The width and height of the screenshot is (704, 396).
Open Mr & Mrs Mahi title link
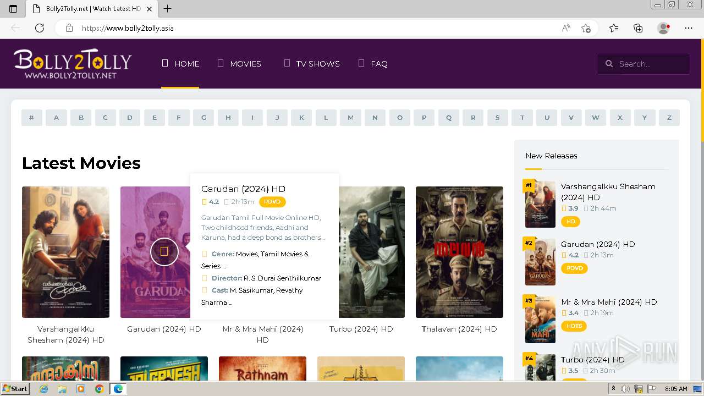(263, 334)
